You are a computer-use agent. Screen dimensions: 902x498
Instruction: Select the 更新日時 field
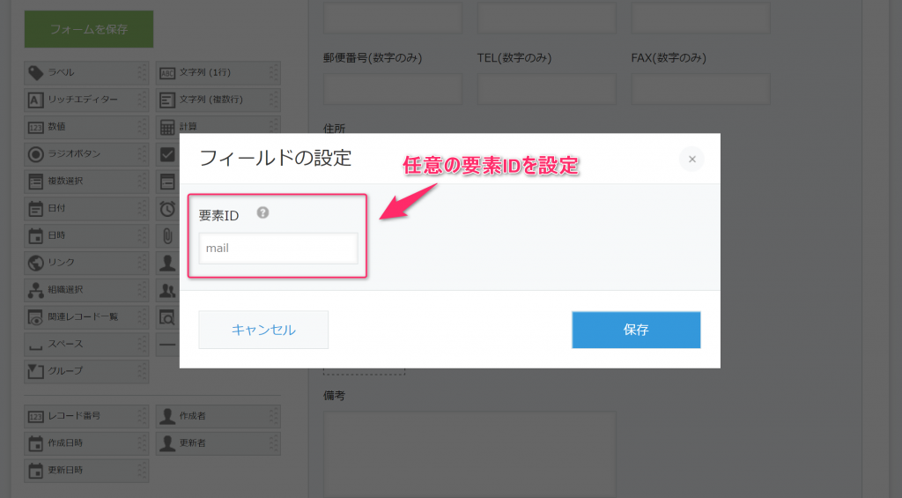86,470
